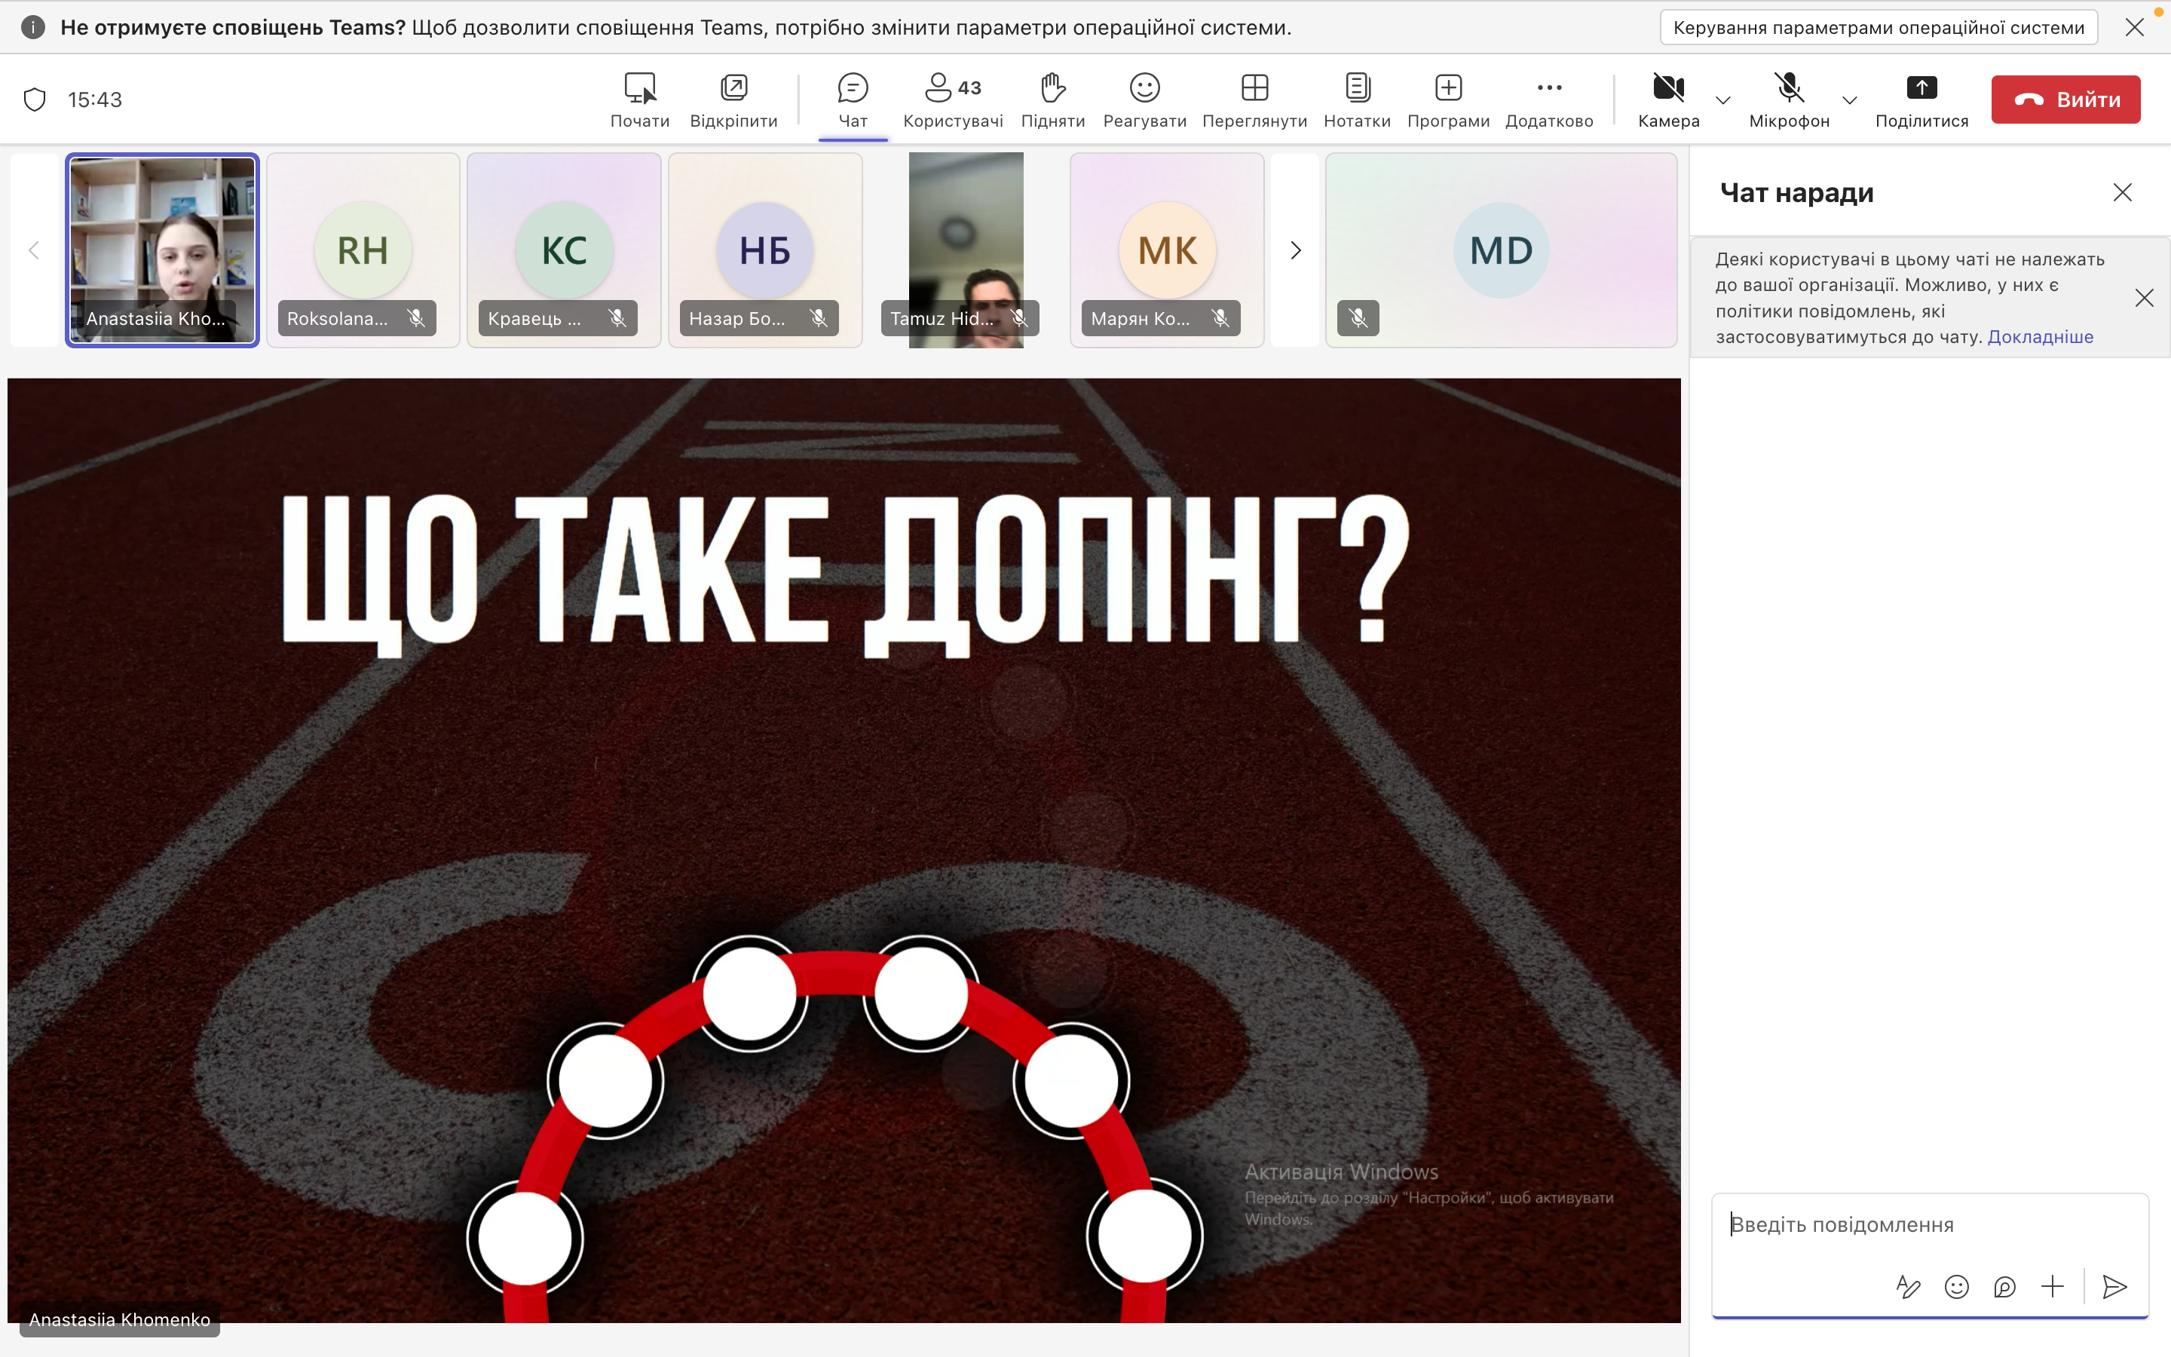Click the Почати presentation icon
Screen dimensions: 2171x1357
coord(640,88)
